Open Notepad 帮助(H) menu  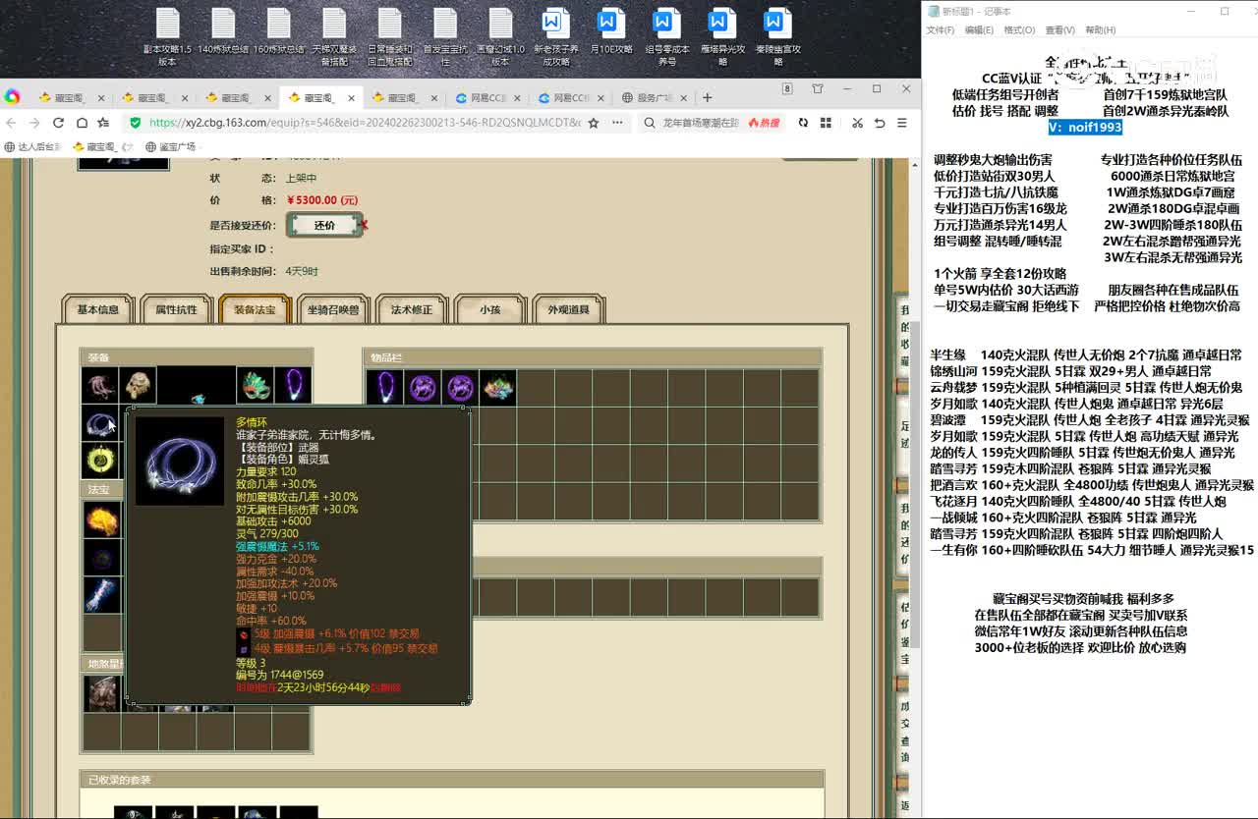[1100, 30]
